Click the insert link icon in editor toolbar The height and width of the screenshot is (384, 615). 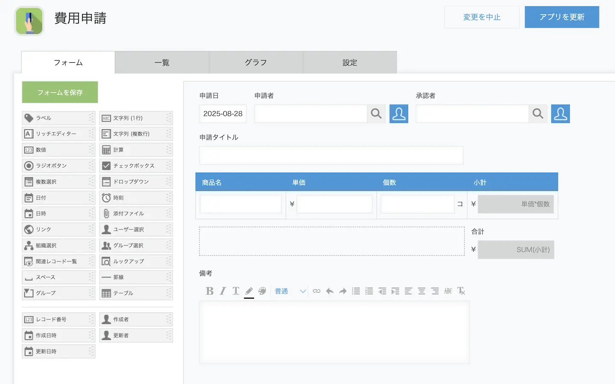pyautogui.click(x=316, y=291)
